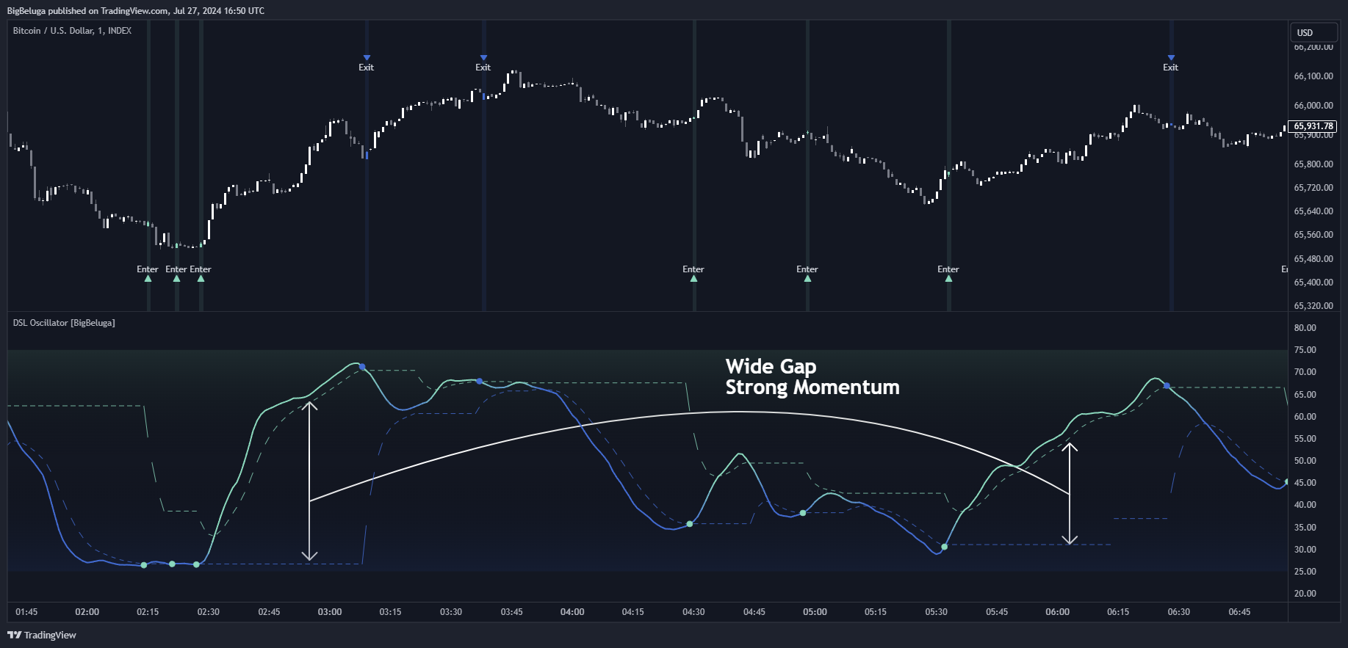Click the left vertical double-arrow annotation

[310, 481]
